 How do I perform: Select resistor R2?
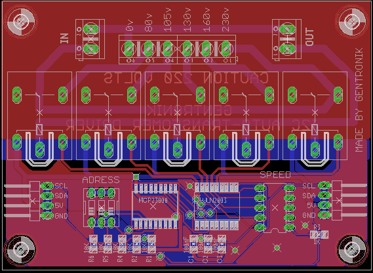tap(137, 244)
